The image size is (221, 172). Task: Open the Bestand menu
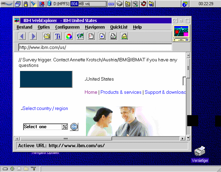click(25, 27)
